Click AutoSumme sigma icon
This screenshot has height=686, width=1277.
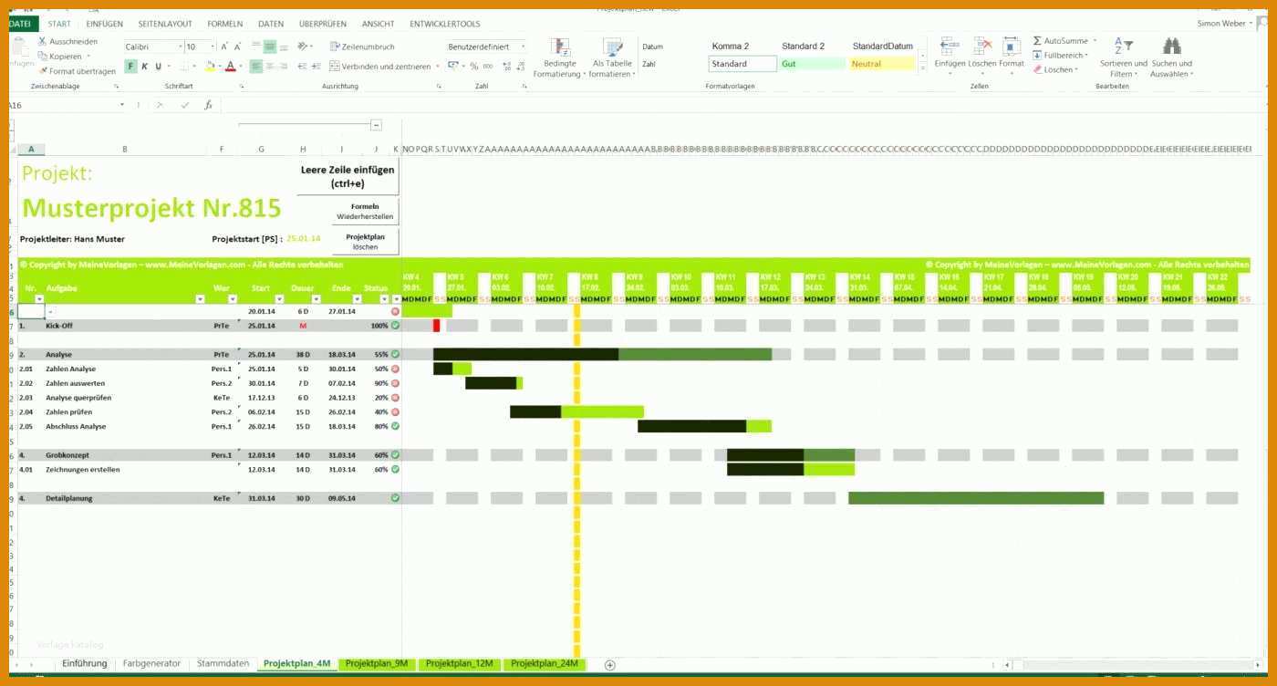tap(1037, 41)
